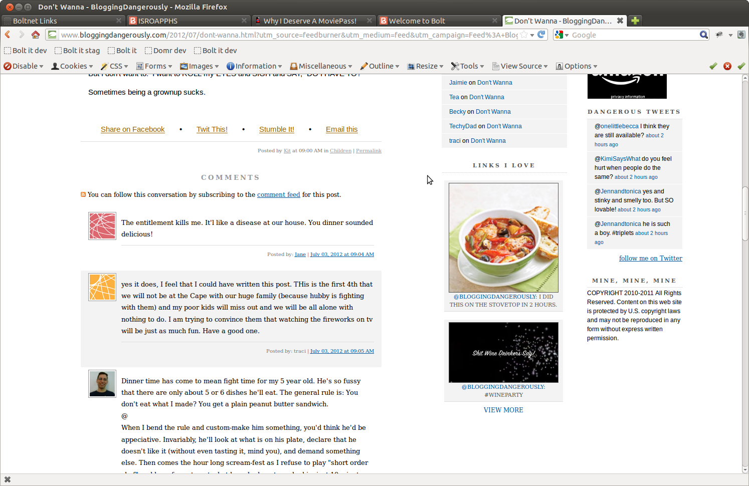Viewport: 749px width, 486px height.
Task: Expand the Disable menu
Action: [x=24, y=66]
